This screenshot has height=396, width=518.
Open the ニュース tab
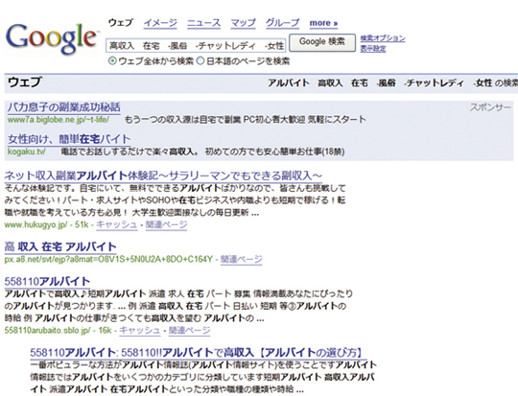[203, 23]
